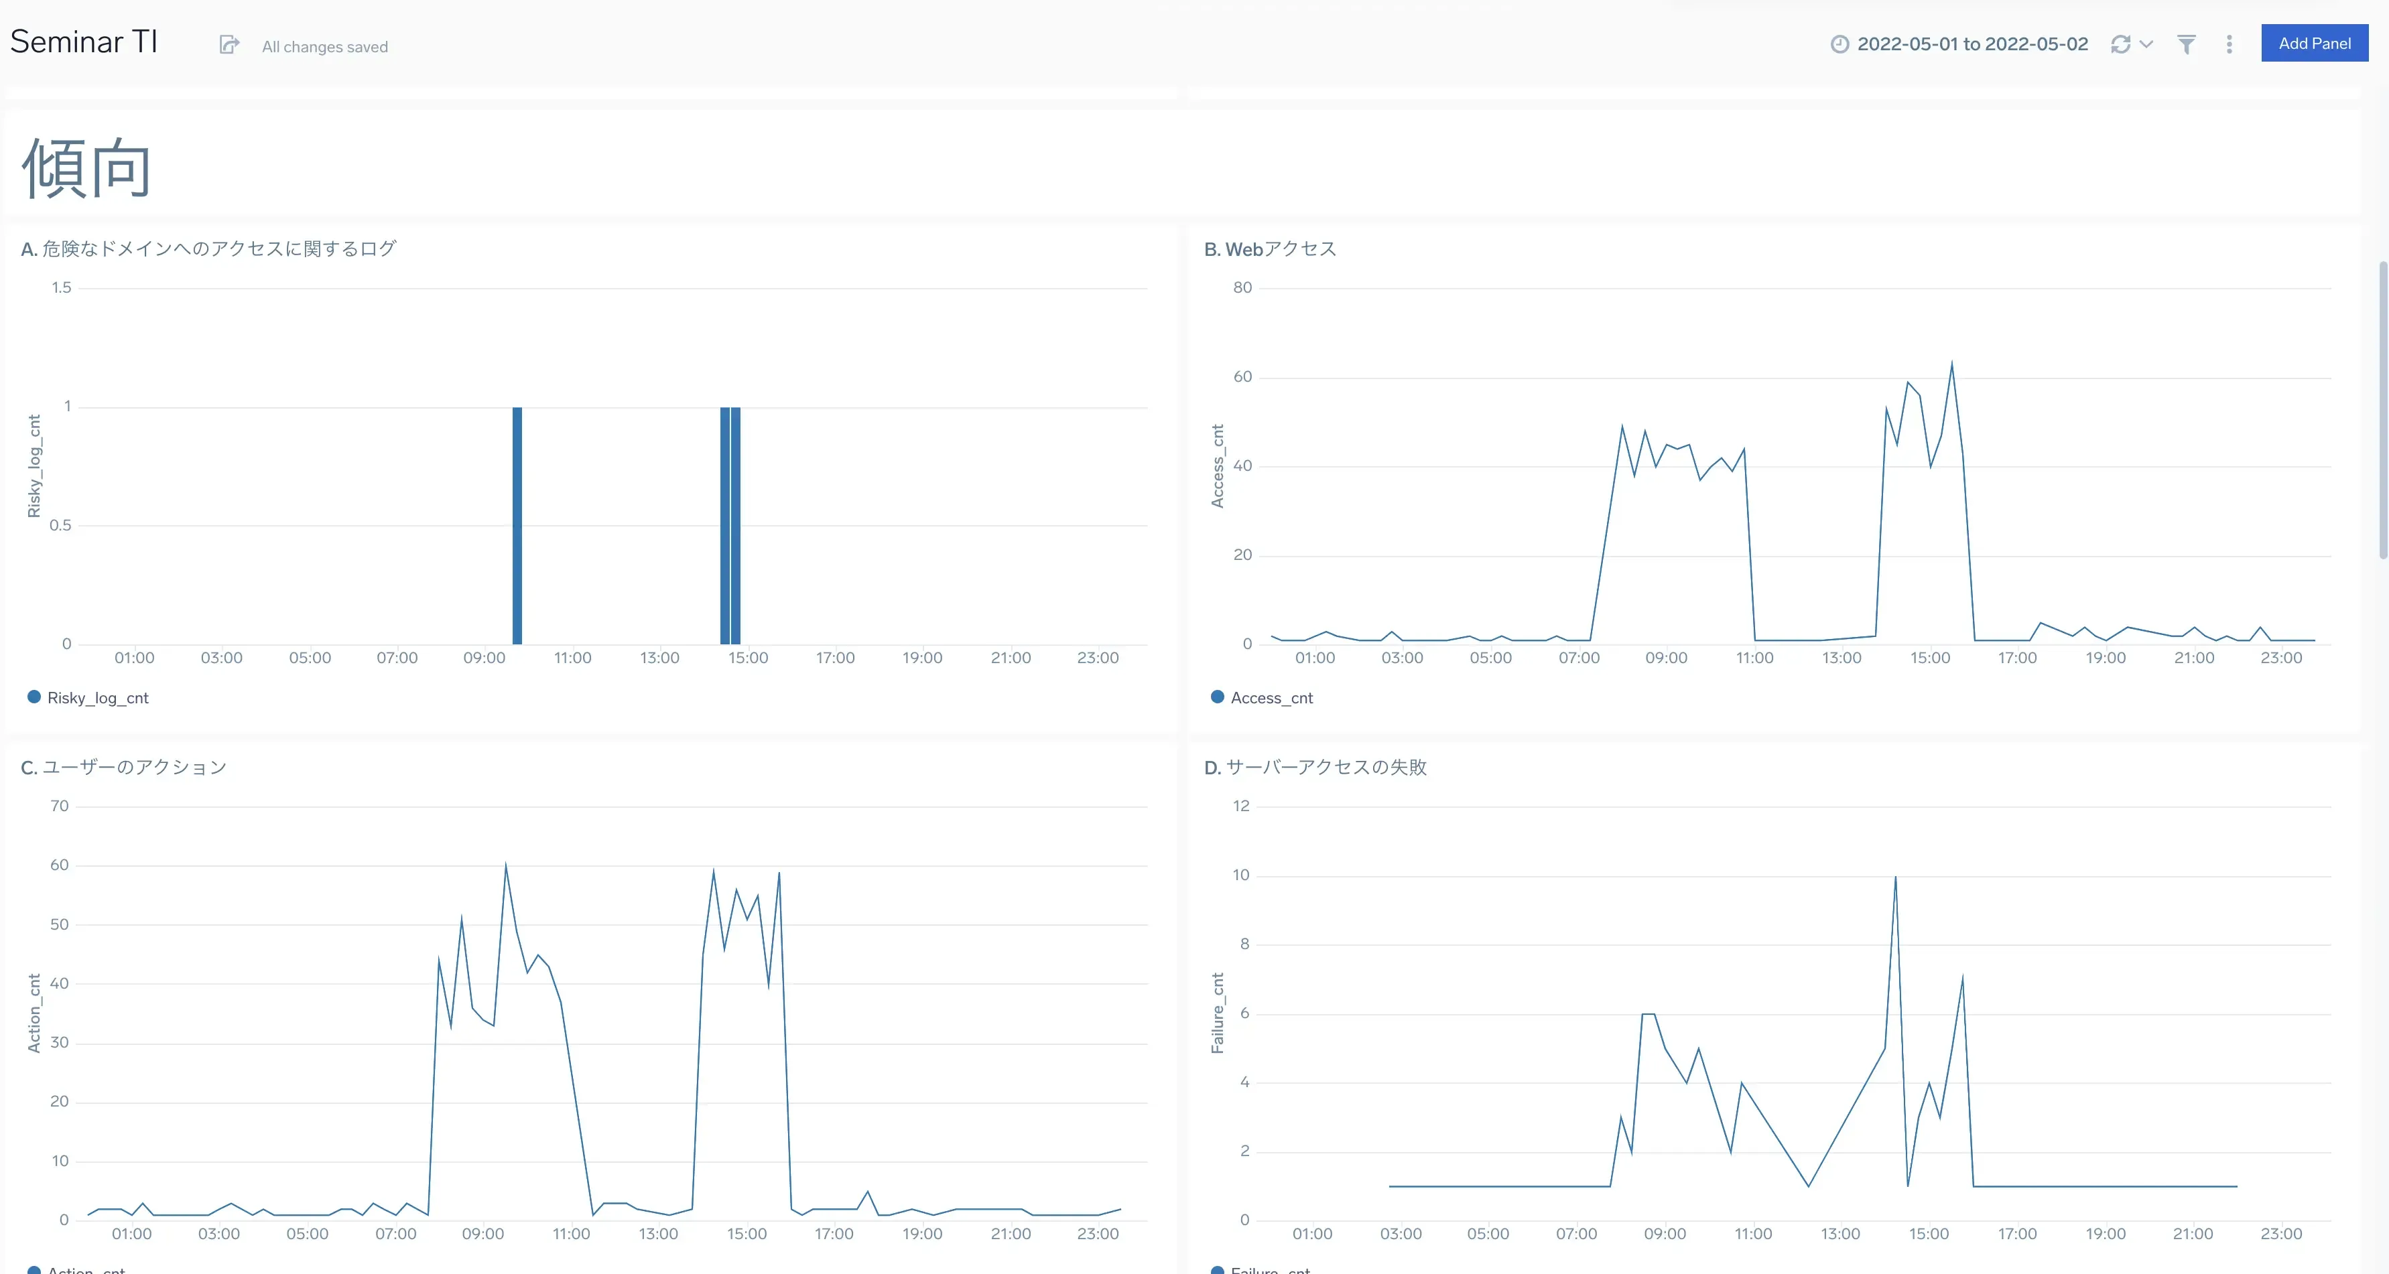Viewport: 2389px width, 1274px height.
Task: Click the Access_cnt legend color dot
Action: [x=1218, y=697]
